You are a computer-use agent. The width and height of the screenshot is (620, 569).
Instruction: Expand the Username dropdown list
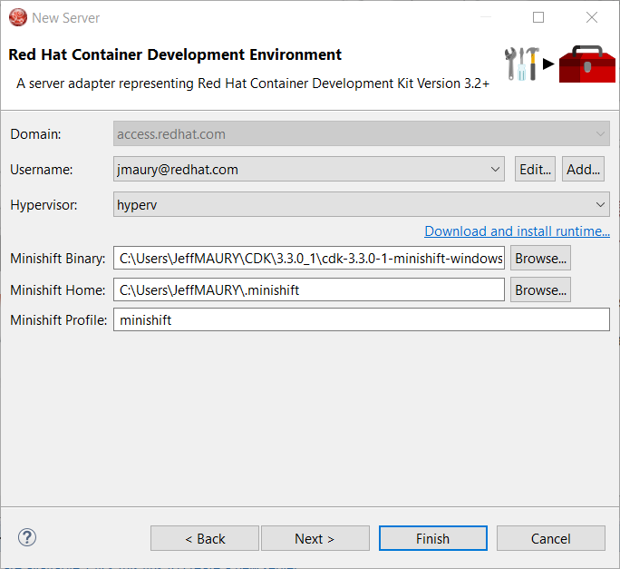[495, 169]
